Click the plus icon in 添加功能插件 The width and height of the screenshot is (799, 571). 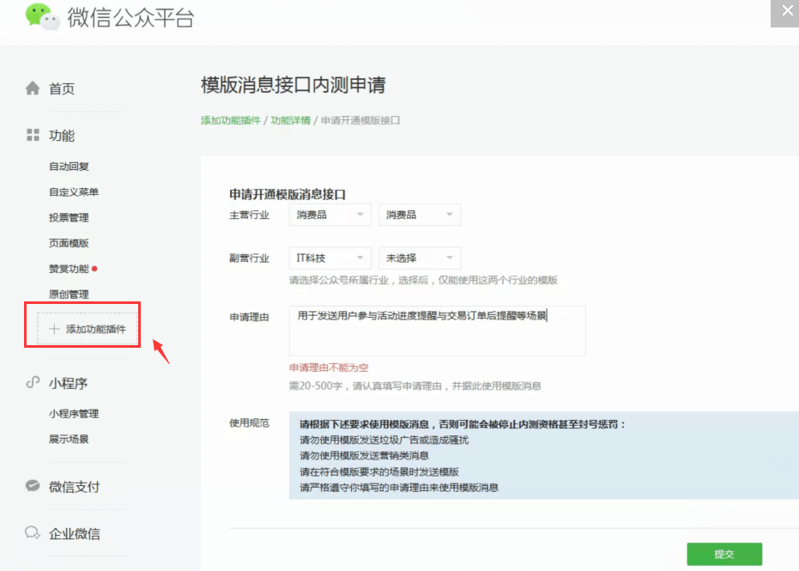(54, 329)
